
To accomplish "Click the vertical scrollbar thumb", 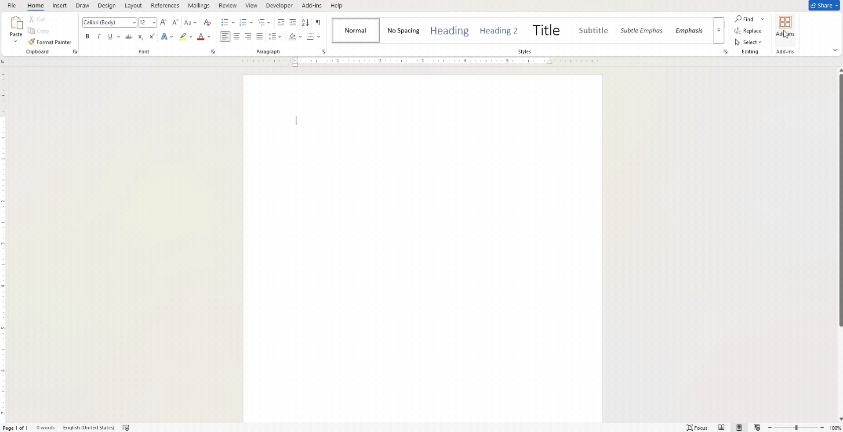I will tap(840, 200).
